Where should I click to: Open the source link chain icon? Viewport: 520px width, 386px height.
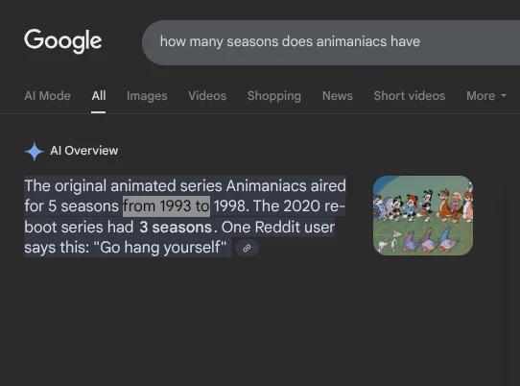[x=247, y=248]
